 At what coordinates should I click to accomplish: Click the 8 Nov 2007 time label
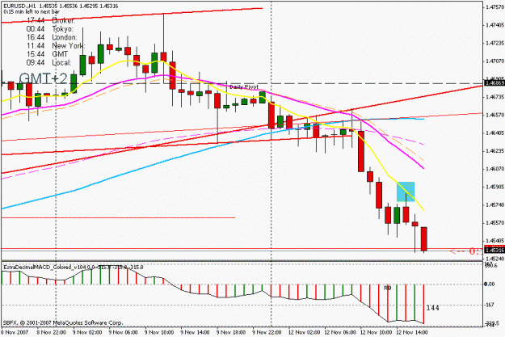15,332
